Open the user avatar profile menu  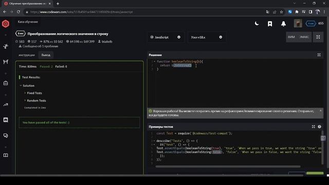(x=298, y=24)
